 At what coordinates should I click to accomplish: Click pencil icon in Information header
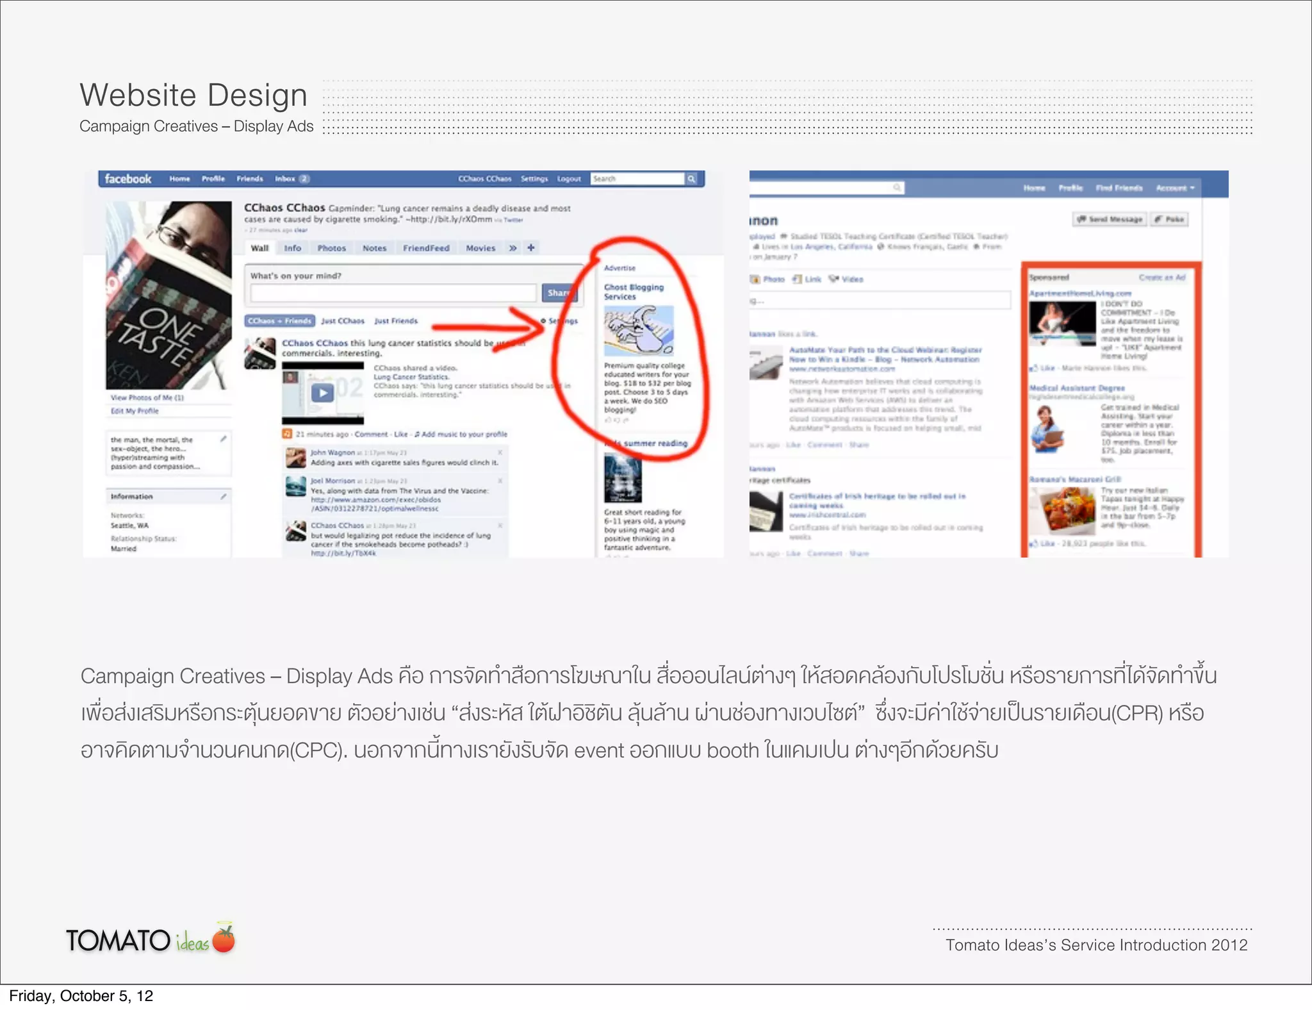(223, 496)
